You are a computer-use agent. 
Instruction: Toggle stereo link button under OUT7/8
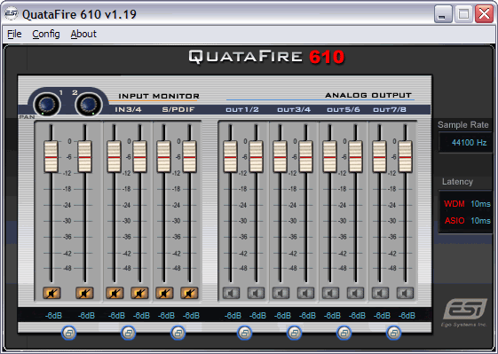tap(393, 333)
